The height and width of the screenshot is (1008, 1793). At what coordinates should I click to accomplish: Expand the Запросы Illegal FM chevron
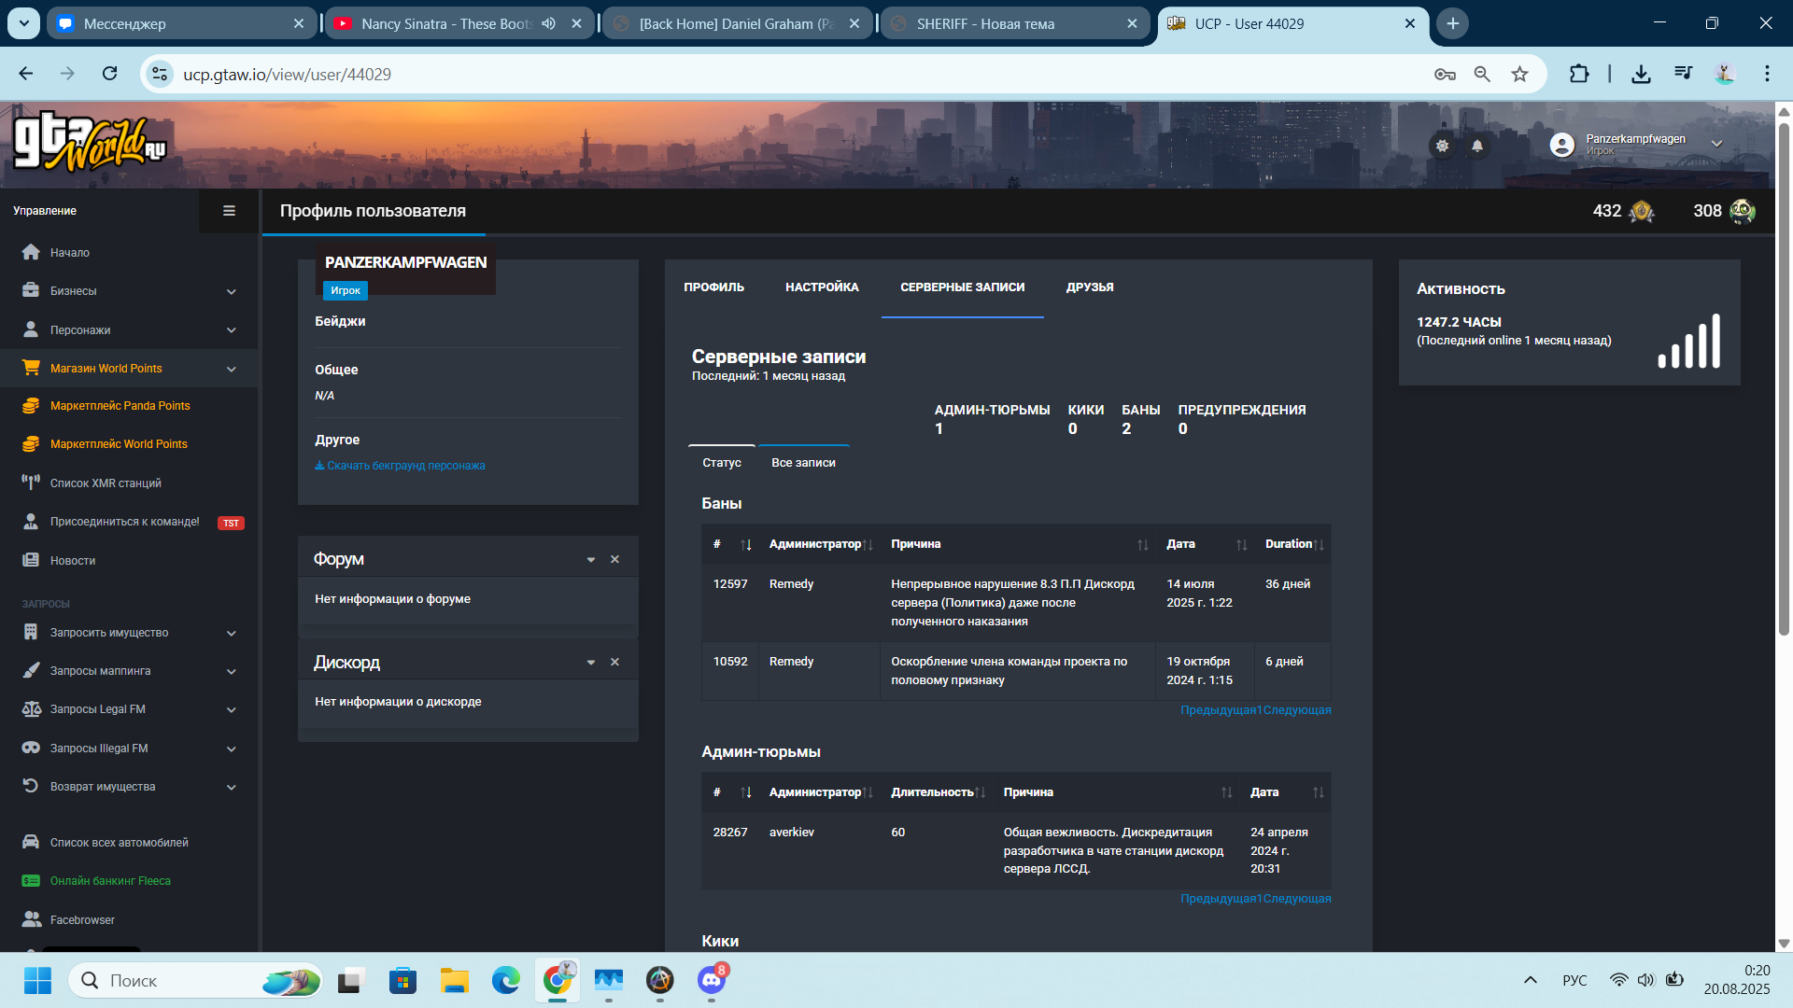coord(231,749)
